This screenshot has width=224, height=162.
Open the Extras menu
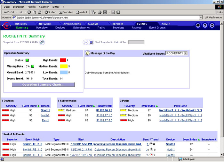coord(56,7)
